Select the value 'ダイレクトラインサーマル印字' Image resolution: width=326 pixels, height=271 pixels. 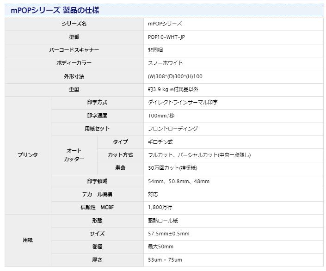(183, 102)
